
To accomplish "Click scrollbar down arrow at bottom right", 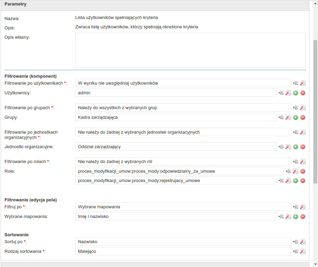I will coord(315,264).
